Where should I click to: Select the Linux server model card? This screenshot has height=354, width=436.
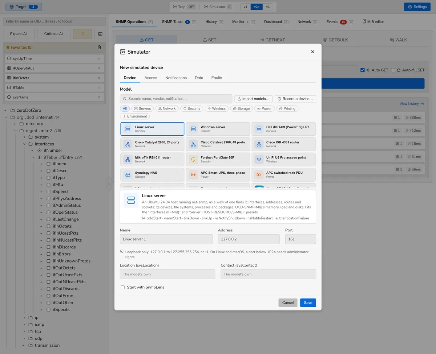(152, 129)
